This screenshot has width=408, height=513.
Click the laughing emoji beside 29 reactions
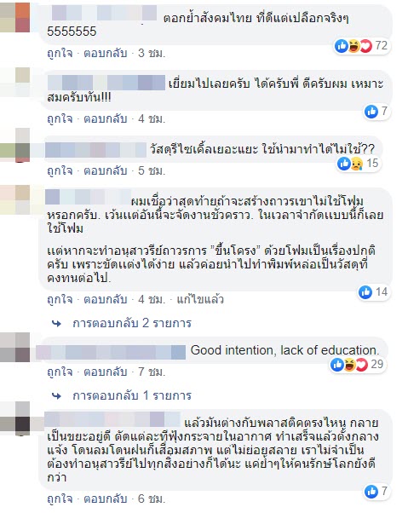pyautogui.click(x=349, y=365)
